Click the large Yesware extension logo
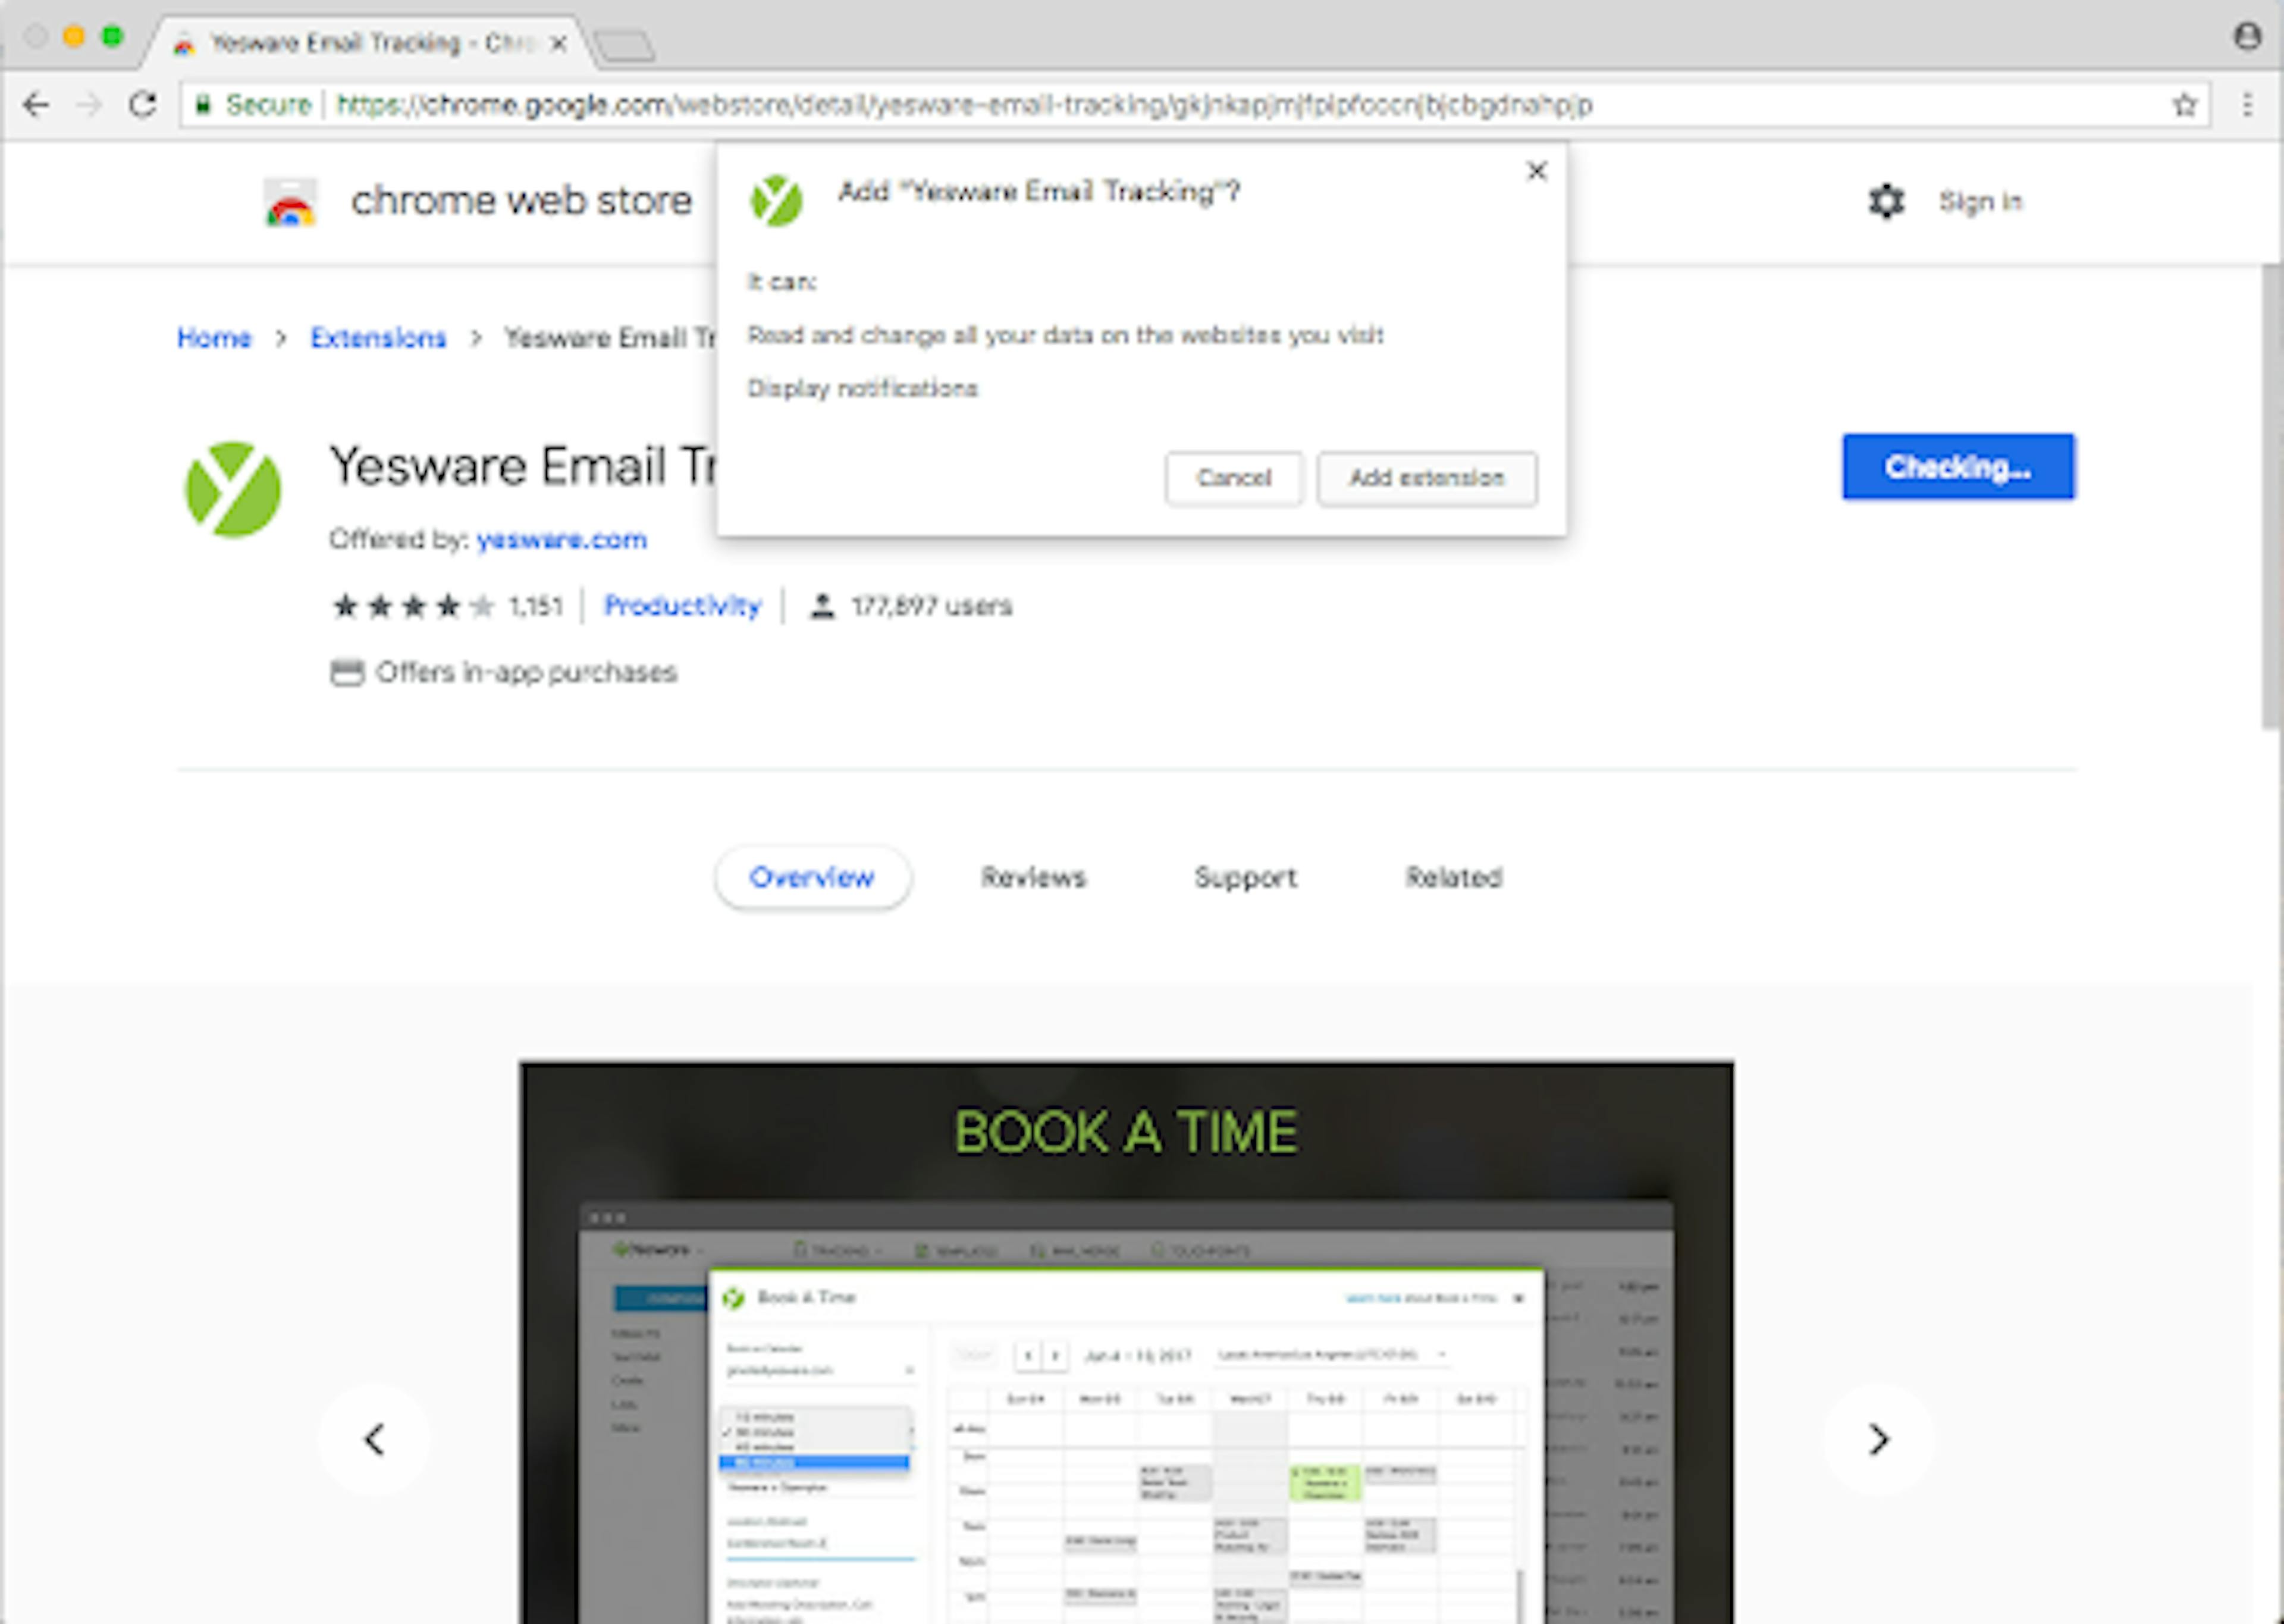The width and height of the screenshot is (2284, 1624). tap(233, 489)
